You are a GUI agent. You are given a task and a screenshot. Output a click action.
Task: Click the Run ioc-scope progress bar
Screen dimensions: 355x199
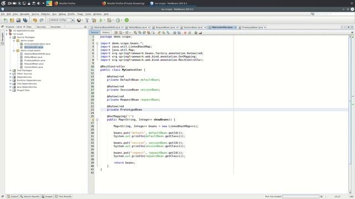[301, 197]
